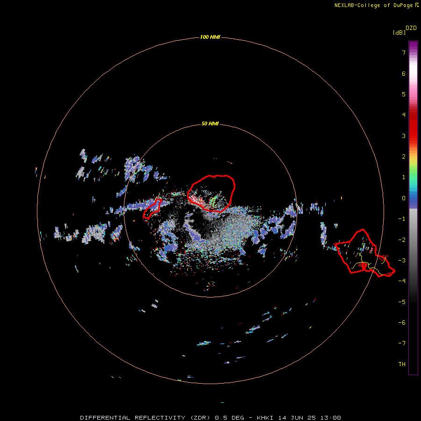Image resolution: width=421 pixels, height=421 pixels.
Task: Click the 0 value on colorbar
Action: pos(404,198)
